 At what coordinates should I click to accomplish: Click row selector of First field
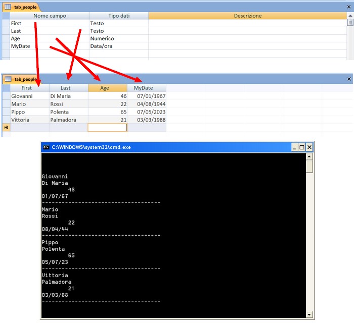click(x=6, y=23)
